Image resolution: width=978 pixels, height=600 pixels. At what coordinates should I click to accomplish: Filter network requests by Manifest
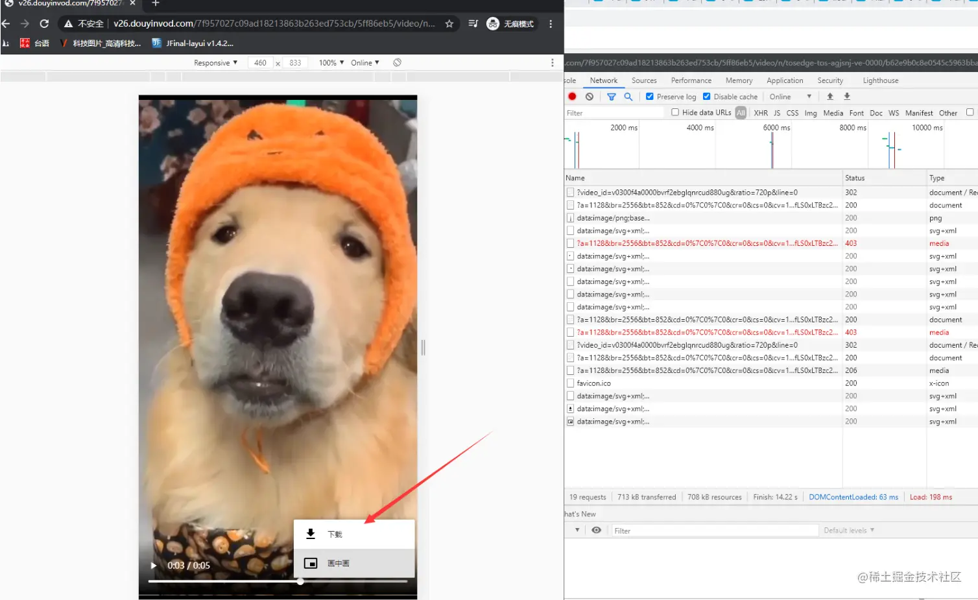tap(919, 113)
